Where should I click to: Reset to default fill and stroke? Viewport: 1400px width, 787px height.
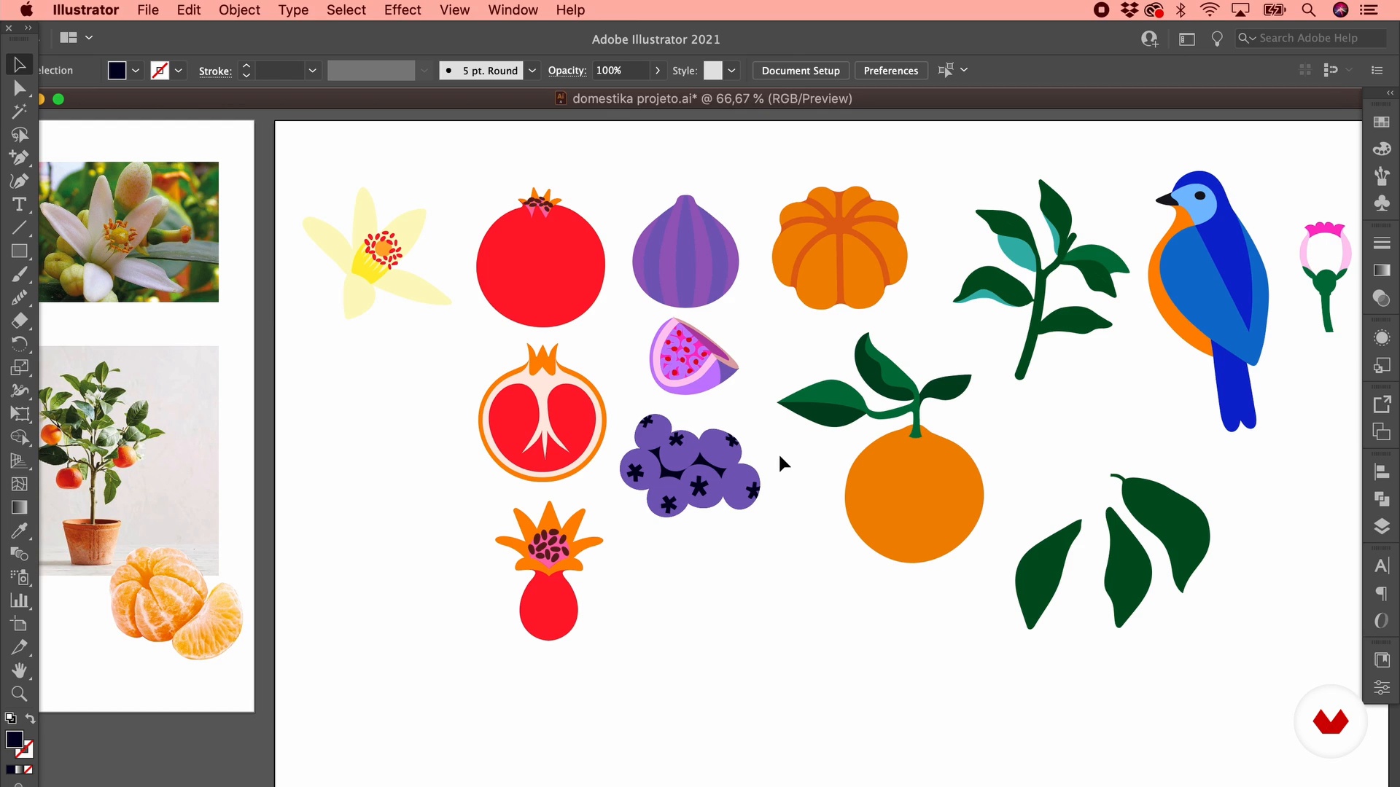(x=10, y=719)
